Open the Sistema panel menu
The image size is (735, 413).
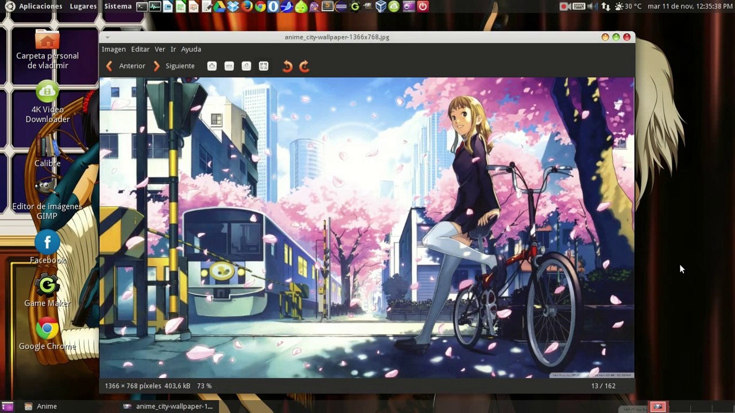pyautogui.click(x=118, y=6)
